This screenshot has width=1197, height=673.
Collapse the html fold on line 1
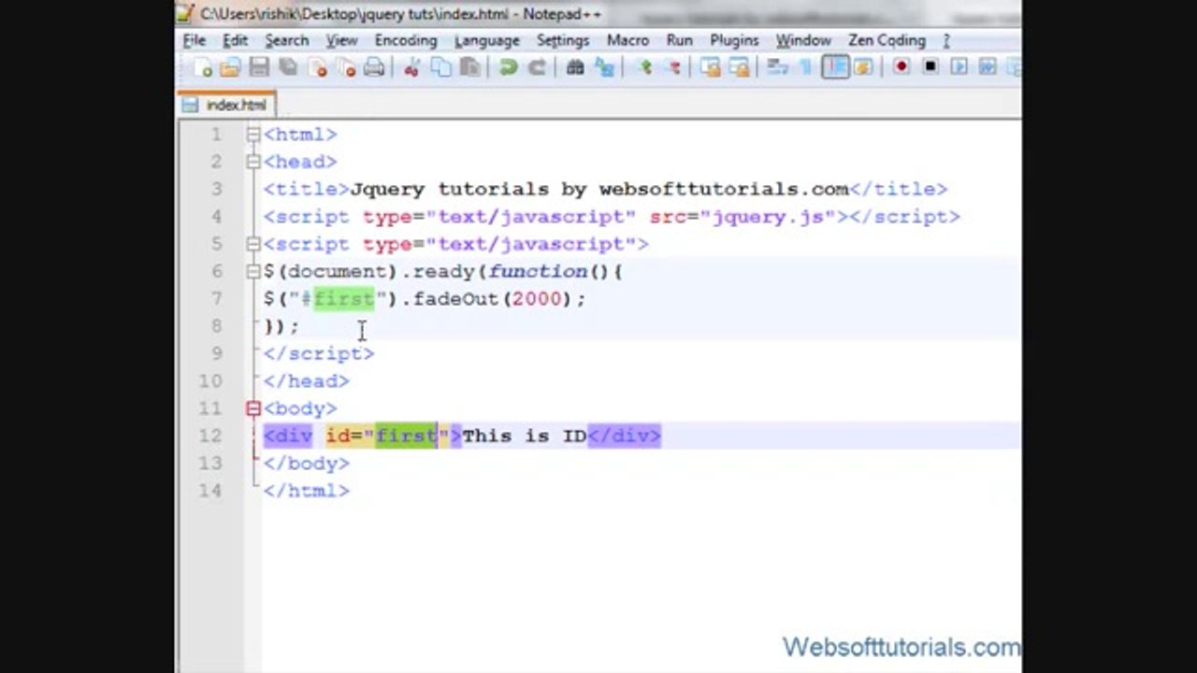point(253,135)
